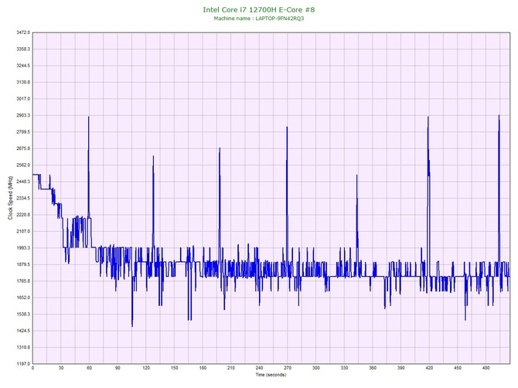The height and width of the screenshot is (388, 518).
Task: Click the 210 tick on the time axis
Action: (231, 368)
